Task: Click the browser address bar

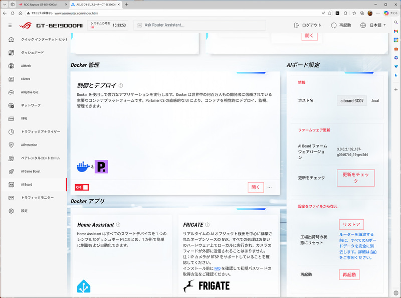Action: click(x=174, y=13)
